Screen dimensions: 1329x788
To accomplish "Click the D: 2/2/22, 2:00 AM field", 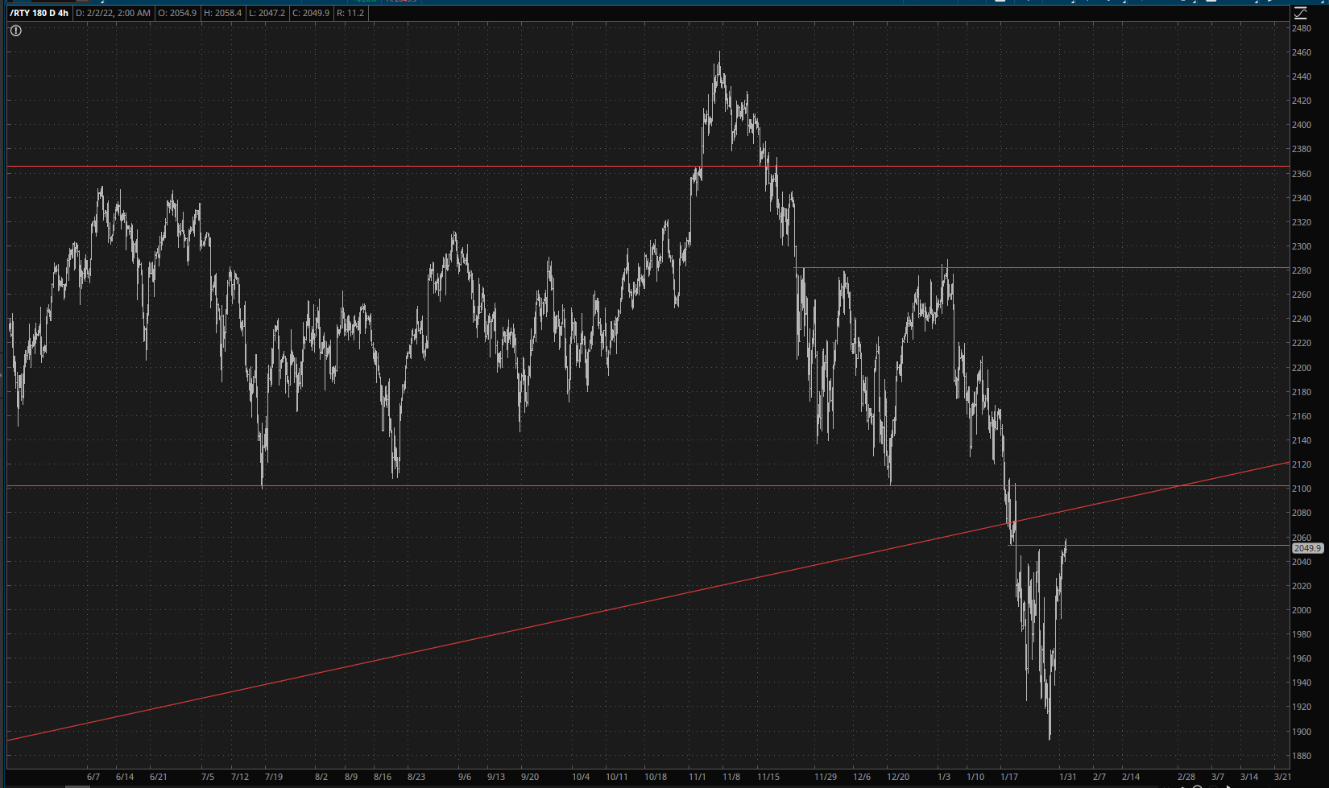I will click(113, 13).
